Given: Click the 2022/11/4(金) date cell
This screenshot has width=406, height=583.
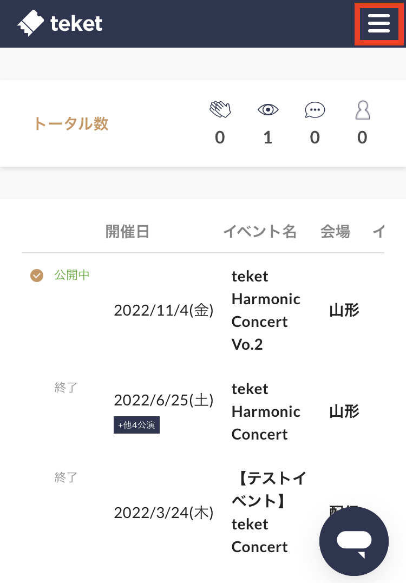Looking at the screenshot, I should 163,311.
